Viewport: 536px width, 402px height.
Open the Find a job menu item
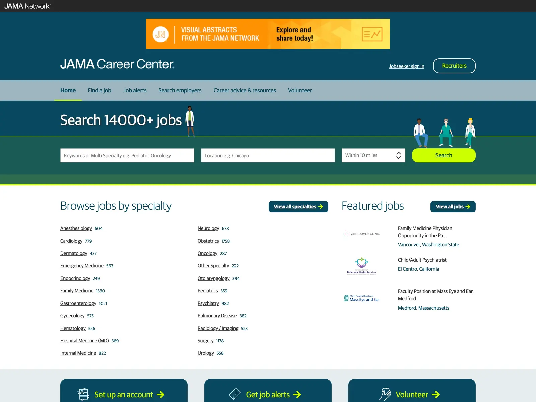point(99,90)
